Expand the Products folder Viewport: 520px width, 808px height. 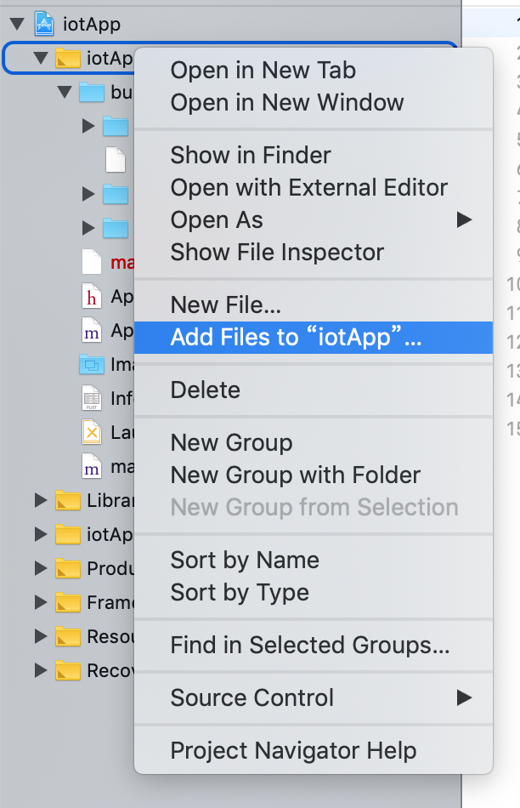(x=40, y=568)
